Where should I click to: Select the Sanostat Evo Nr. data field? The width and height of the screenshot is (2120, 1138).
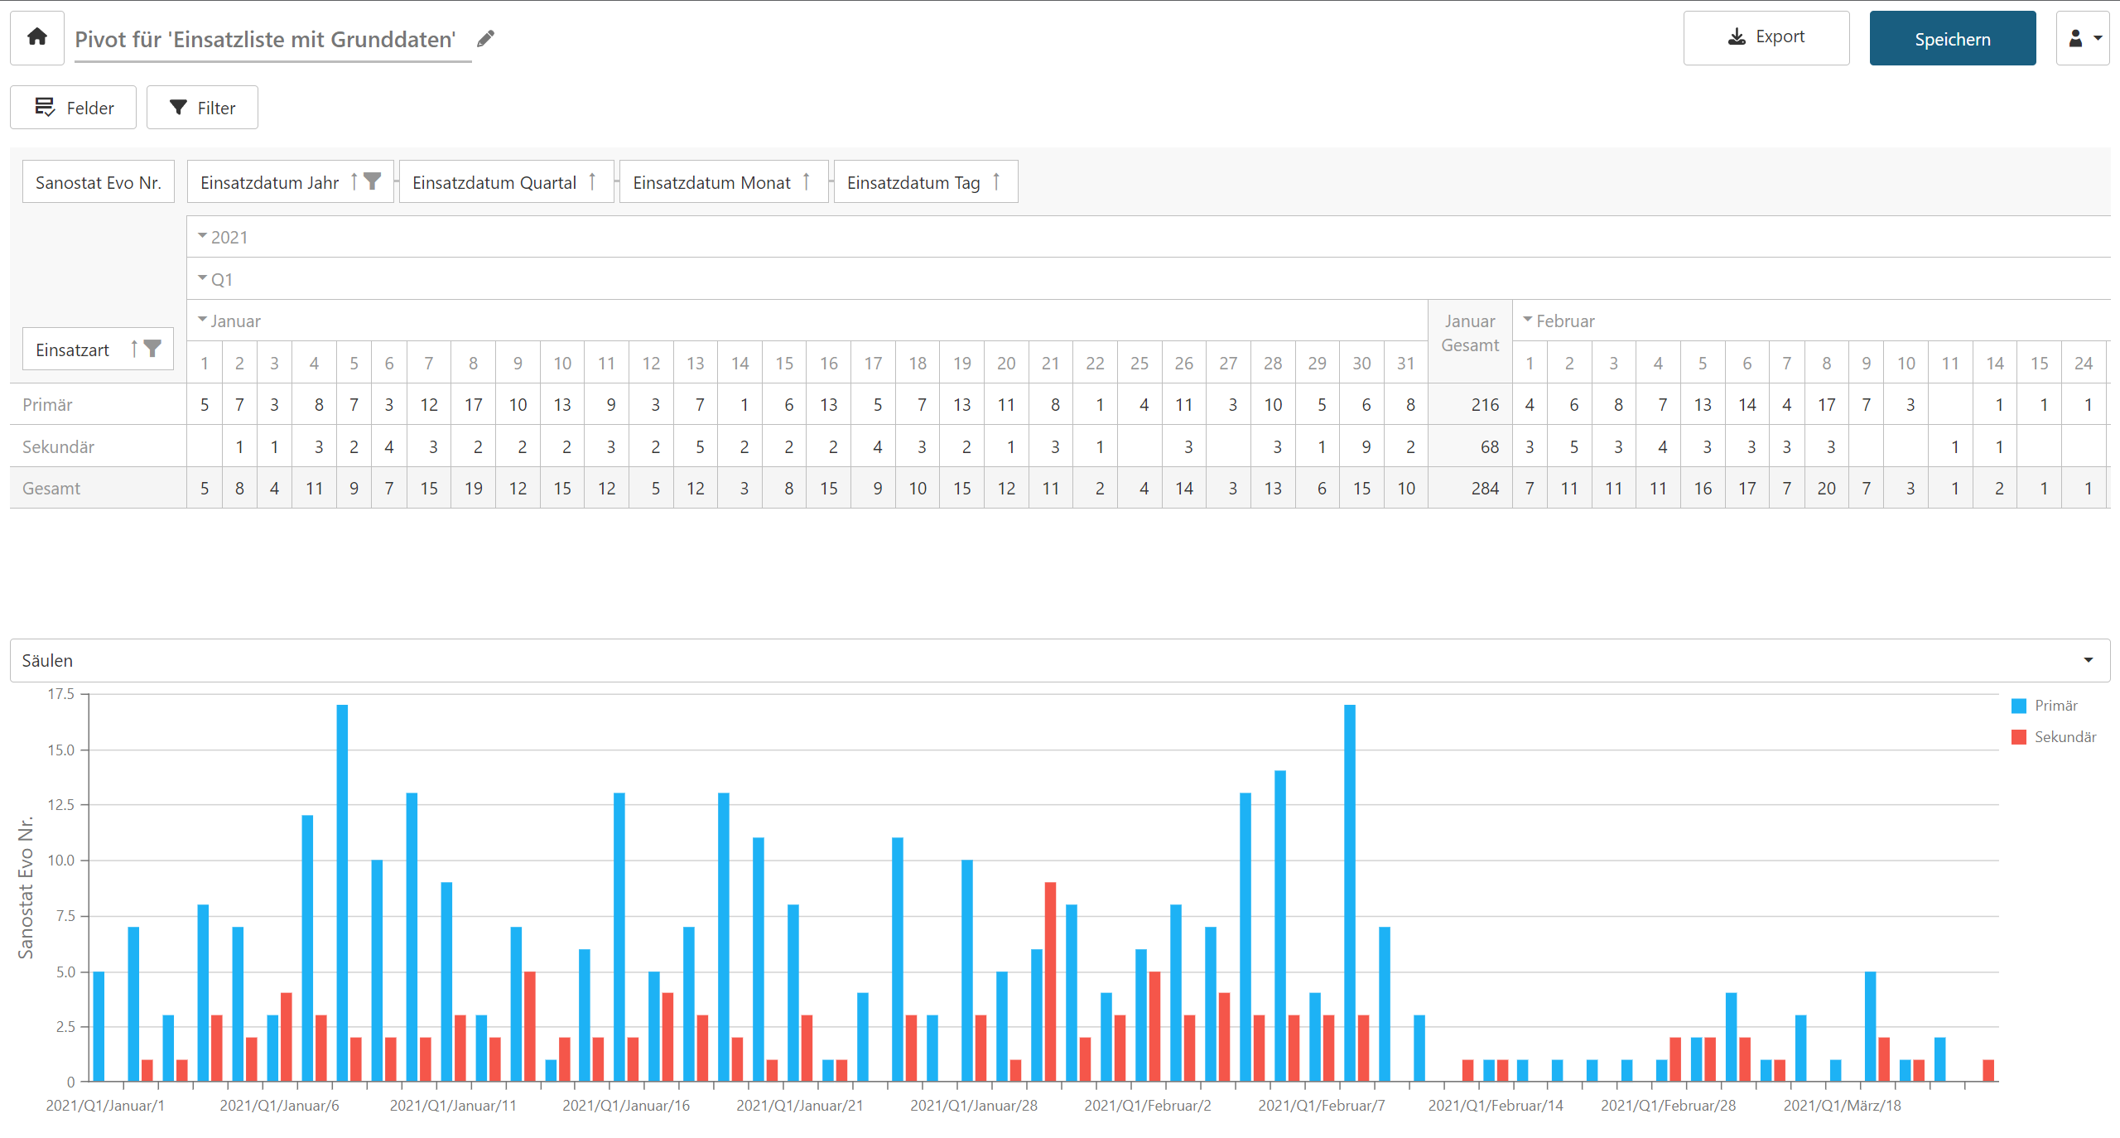click(x=98, y=182)
